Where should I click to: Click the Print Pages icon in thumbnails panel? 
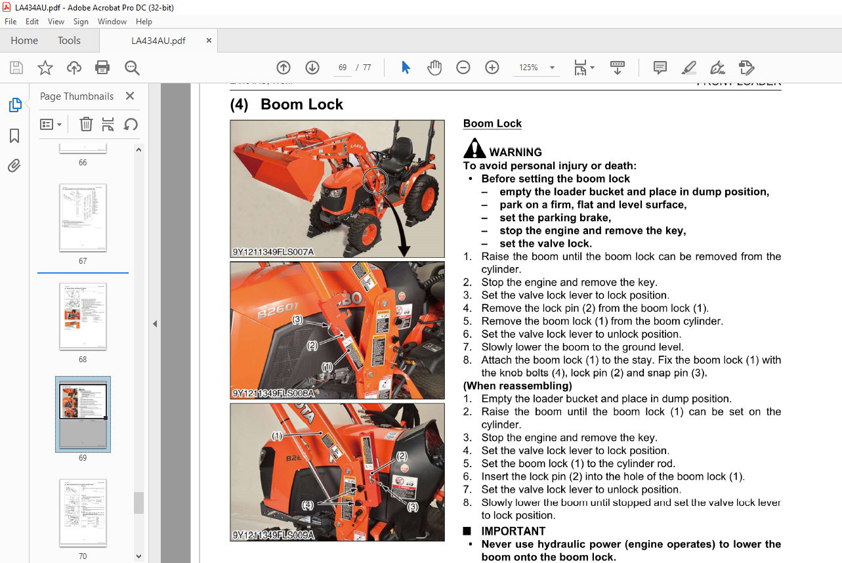[x=108, y=124]
